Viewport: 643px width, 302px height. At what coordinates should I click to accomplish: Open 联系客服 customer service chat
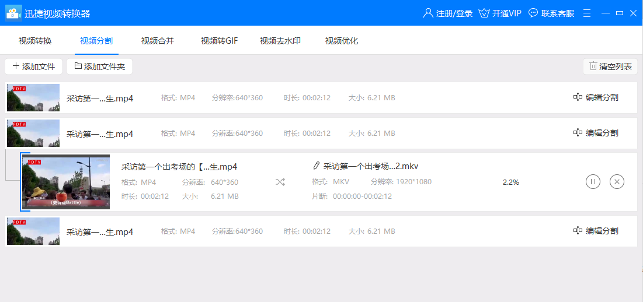point(551,13)
